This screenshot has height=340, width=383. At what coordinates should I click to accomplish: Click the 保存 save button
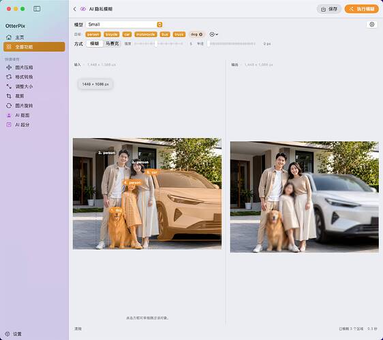point(329,9)
